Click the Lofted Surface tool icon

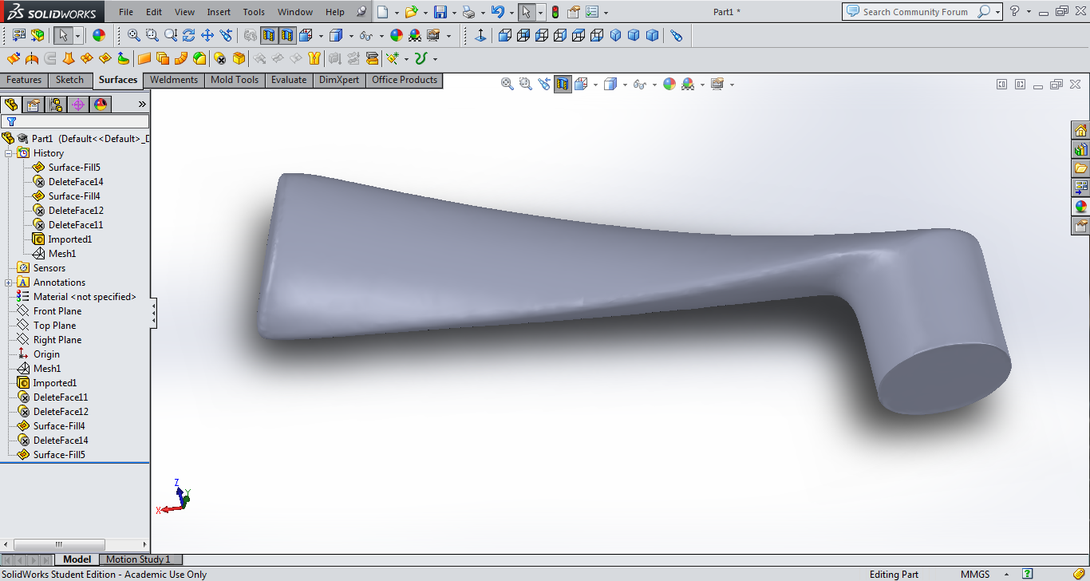point(69,58)
